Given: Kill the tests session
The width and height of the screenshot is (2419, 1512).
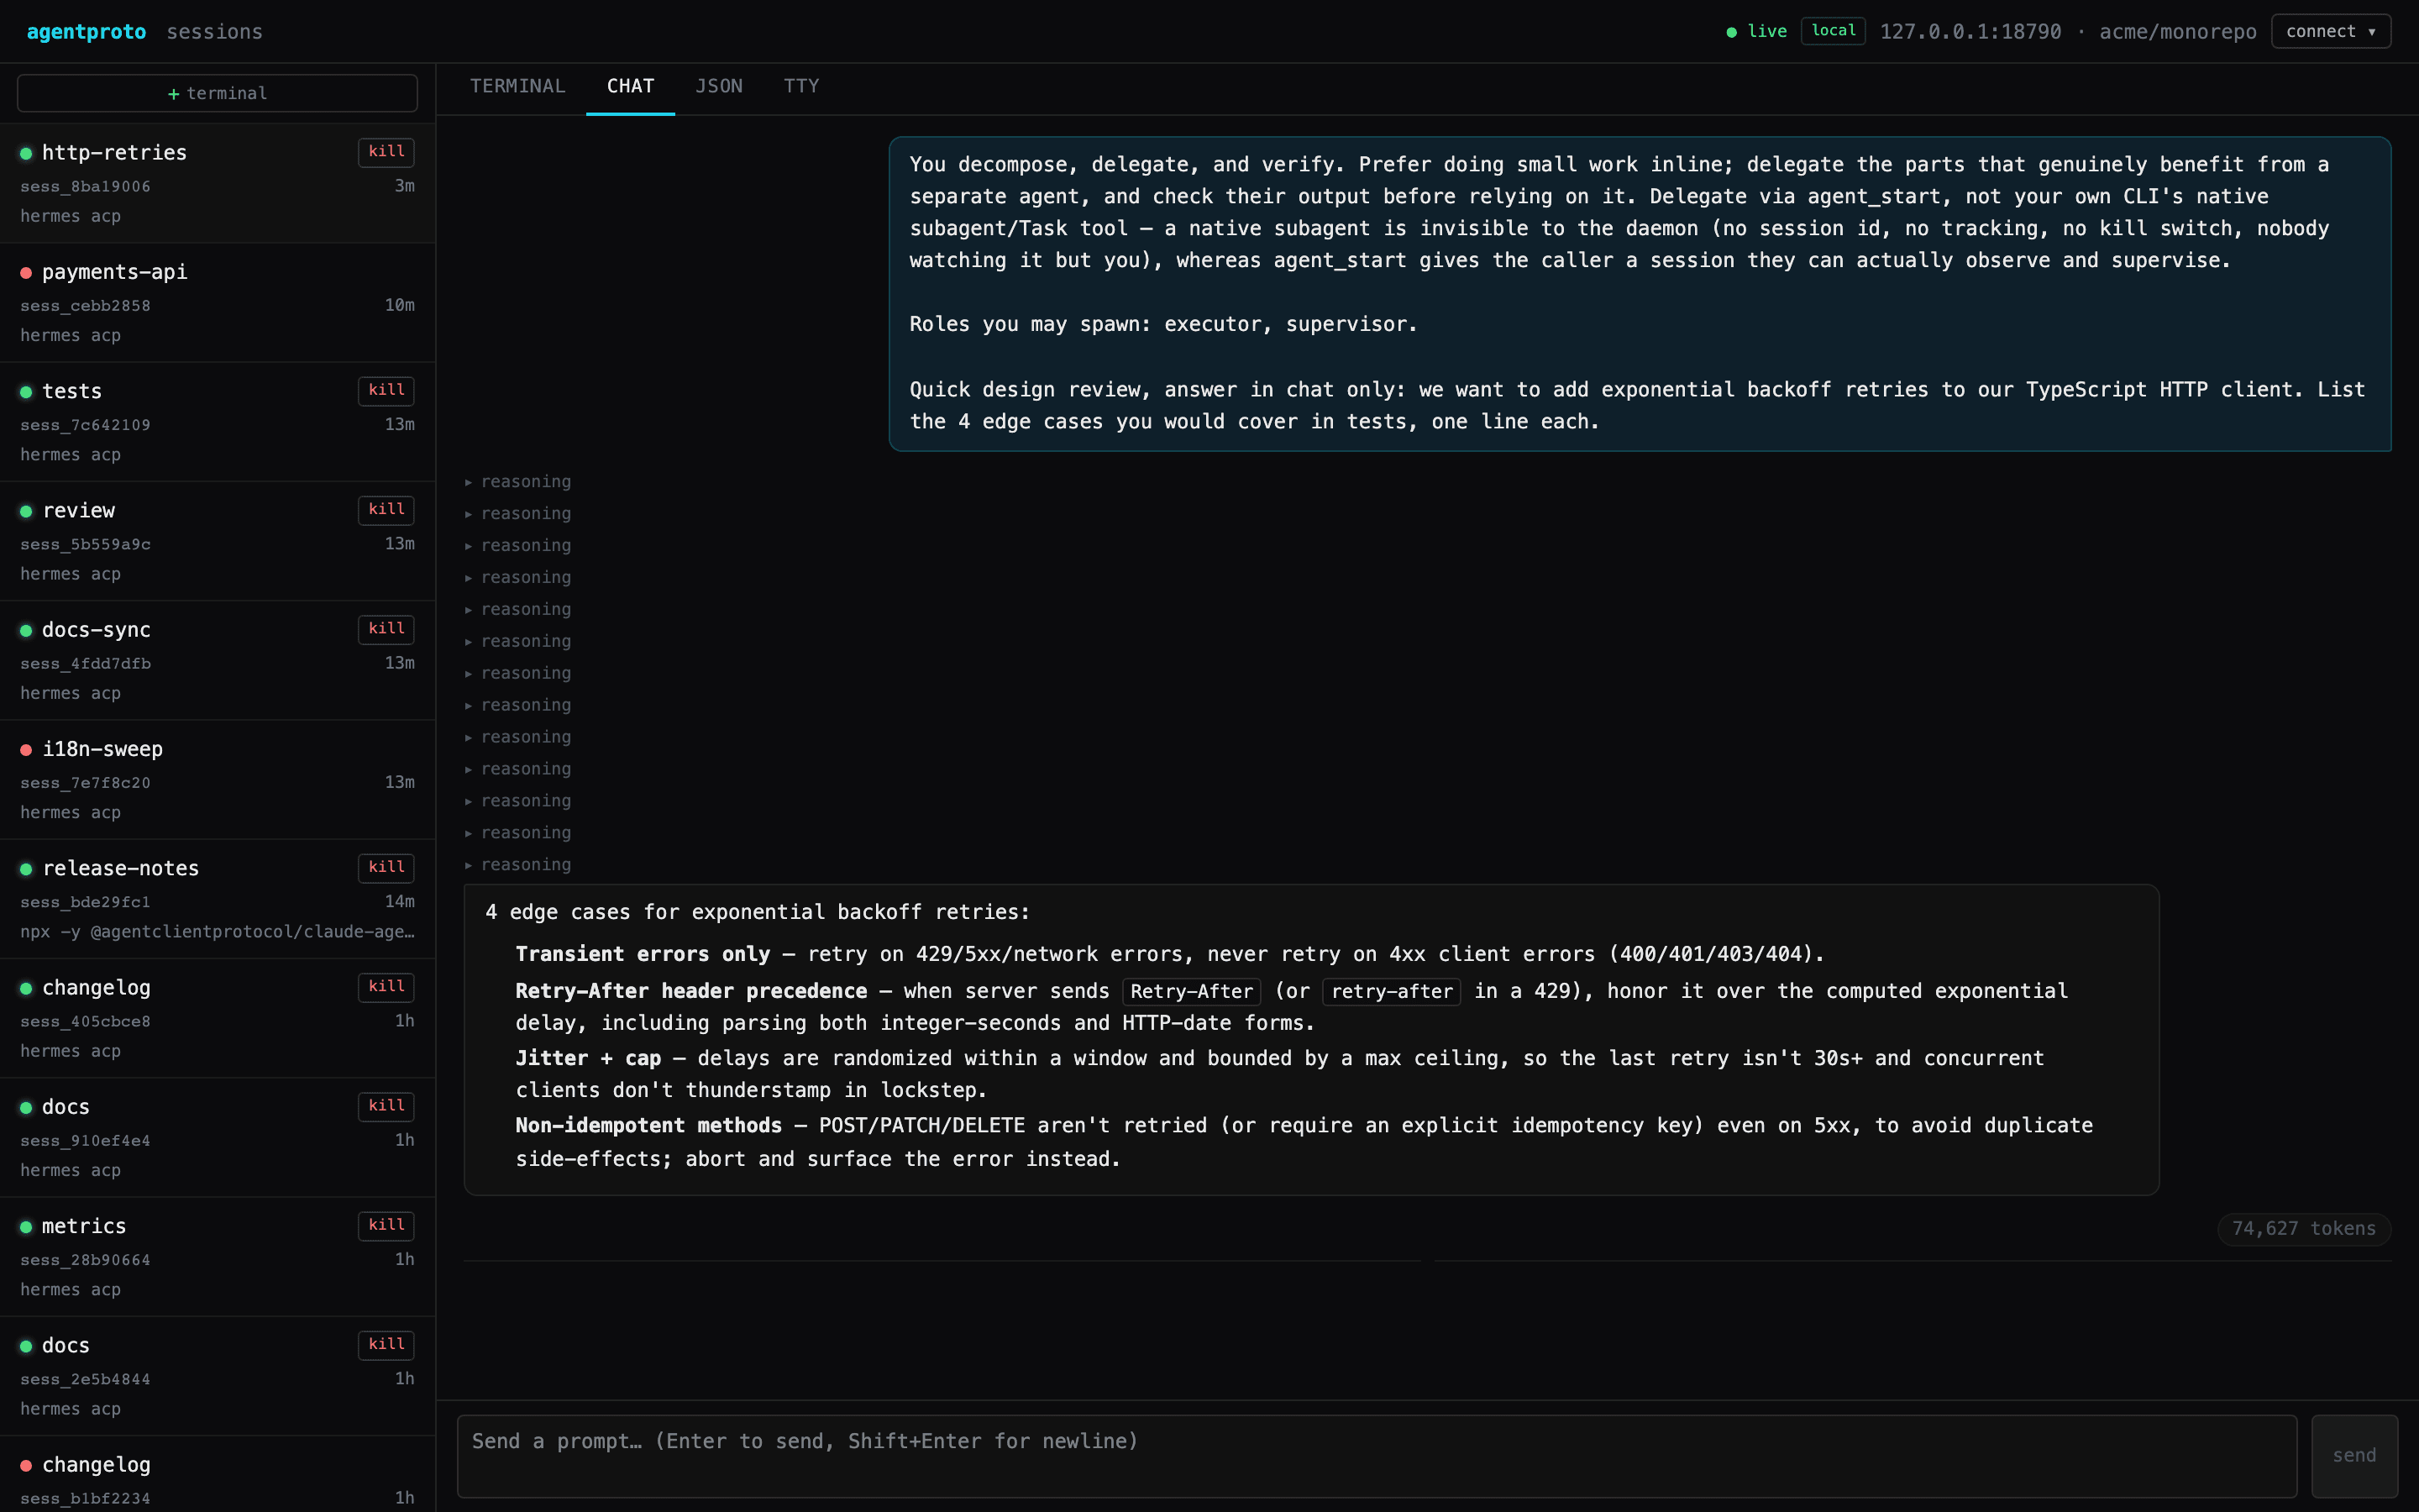Looking at the screenshot, I should click(x=386, y=390).
